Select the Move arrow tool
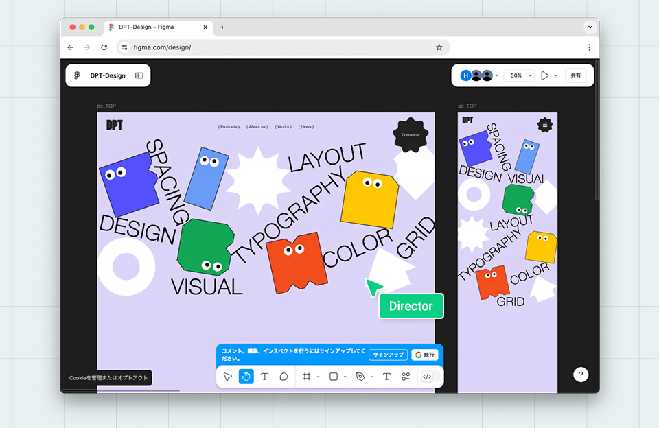This screenshot has width=659, height=428. pyautogui.click(x=228, y=377)
